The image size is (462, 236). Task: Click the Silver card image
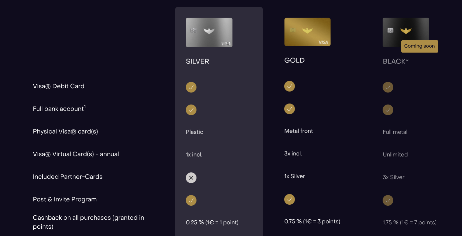[x=209, y=32]
